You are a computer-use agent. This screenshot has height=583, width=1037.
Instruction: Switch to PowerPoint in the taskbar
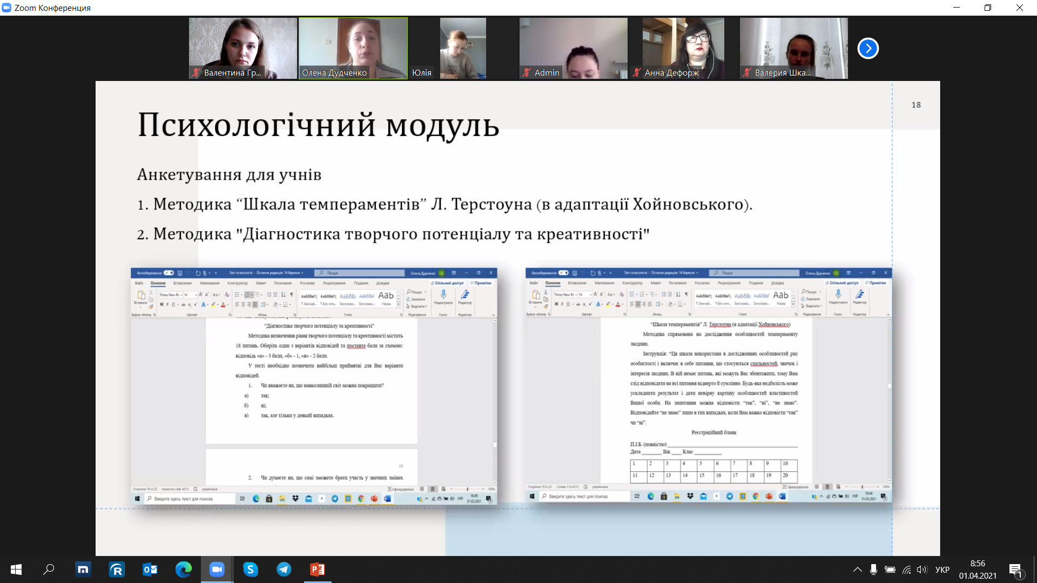click(318, 570)
